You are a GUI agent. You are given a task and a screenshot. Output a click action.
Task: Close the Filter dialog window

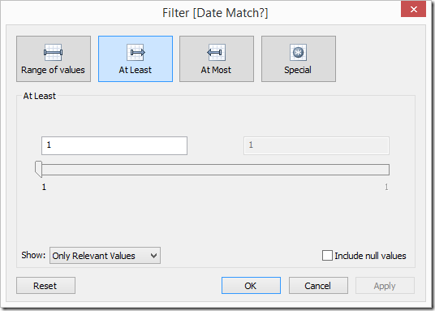point(413,9)
